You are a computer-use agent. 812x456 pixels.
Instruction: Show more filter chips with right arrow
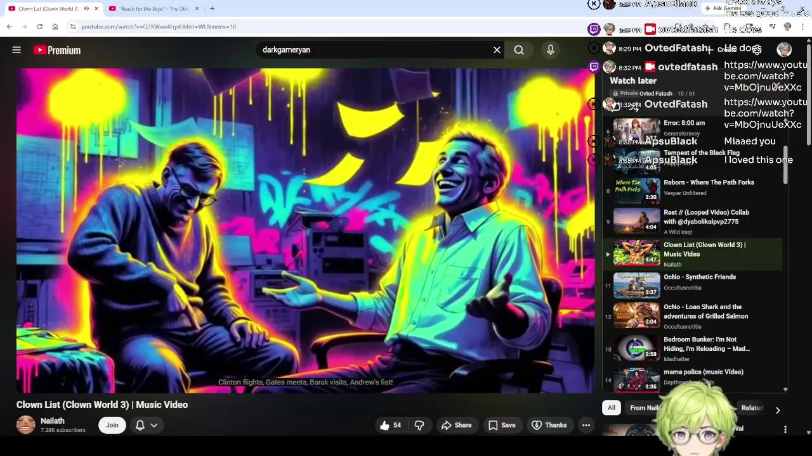pos(778,410)
